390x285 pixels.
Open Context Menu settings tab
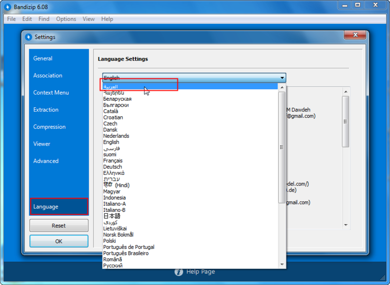click(x=59, y=93)
